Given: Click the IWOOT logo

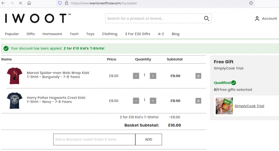Looking at the screenshot, I should pos(38,18).
